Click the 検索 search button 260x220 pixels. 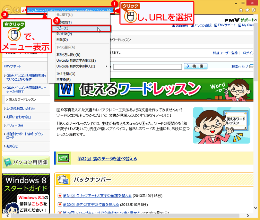tap(196, 66)
